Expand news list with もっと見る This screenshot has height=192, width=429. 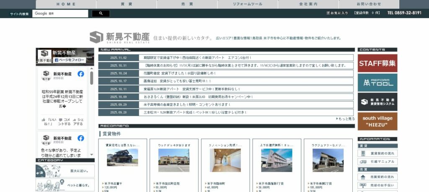345,119
